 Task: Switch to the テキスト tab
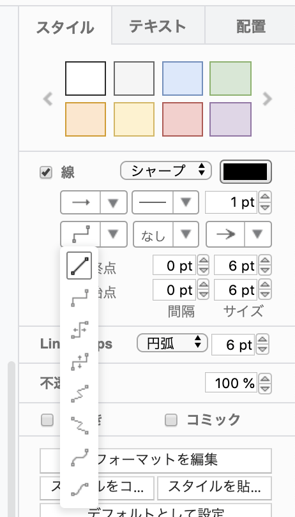[158, 26]
